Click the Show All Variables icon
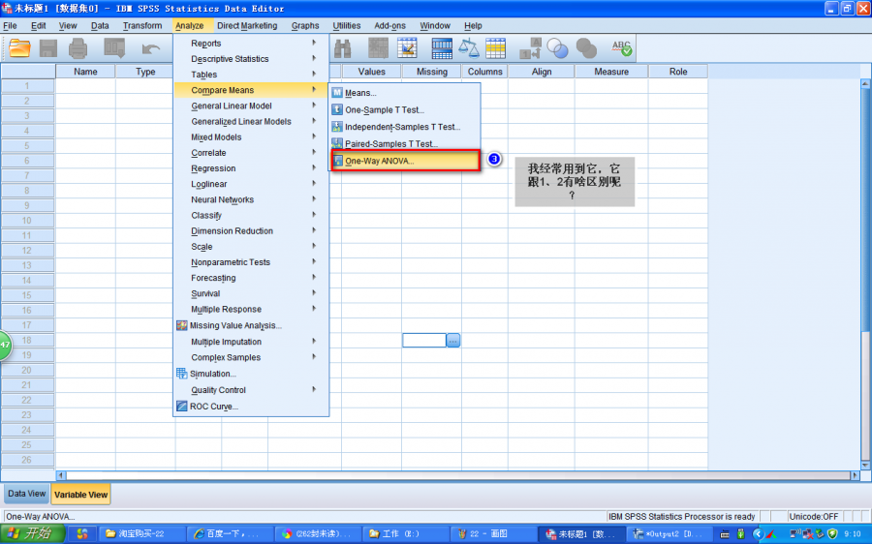 point(586,48)
